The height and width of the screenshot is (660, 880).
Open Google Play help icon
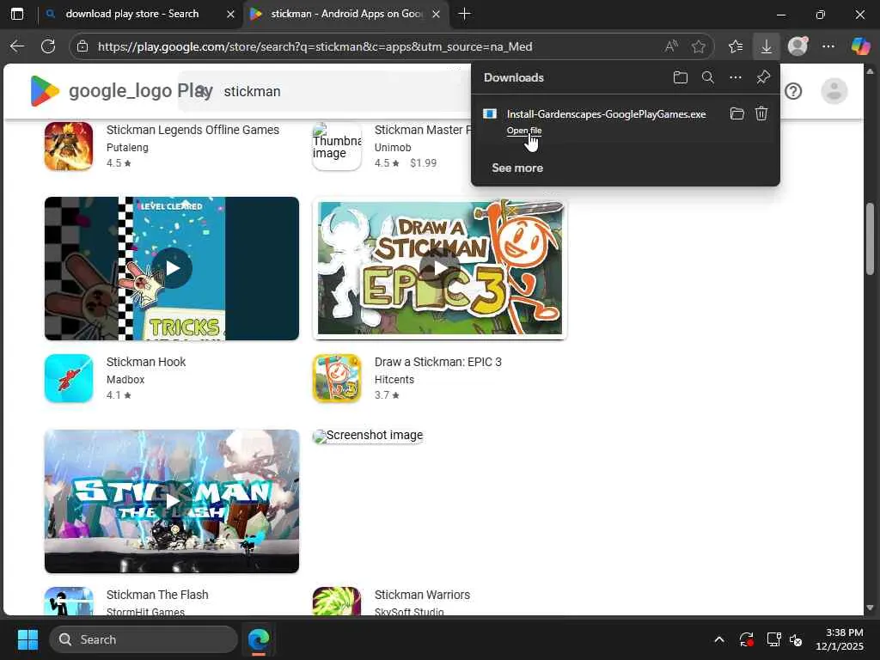coord(793,91)
